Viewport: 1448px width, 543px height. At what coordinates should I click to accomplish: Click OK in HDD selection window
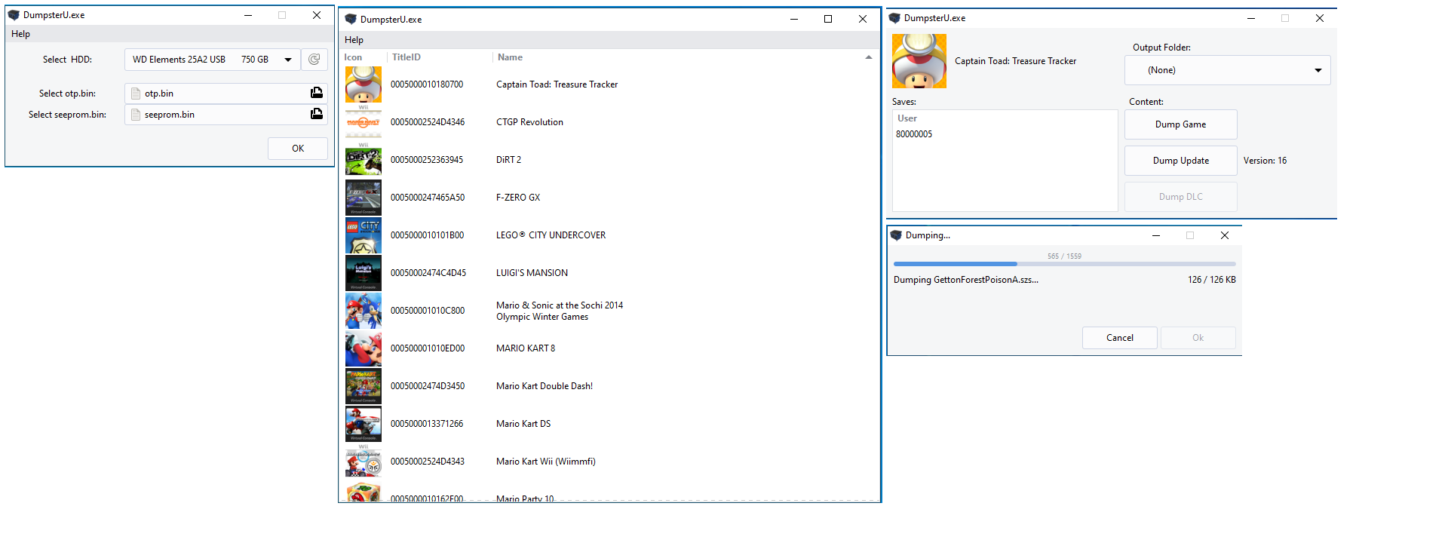tap(298, 149)
